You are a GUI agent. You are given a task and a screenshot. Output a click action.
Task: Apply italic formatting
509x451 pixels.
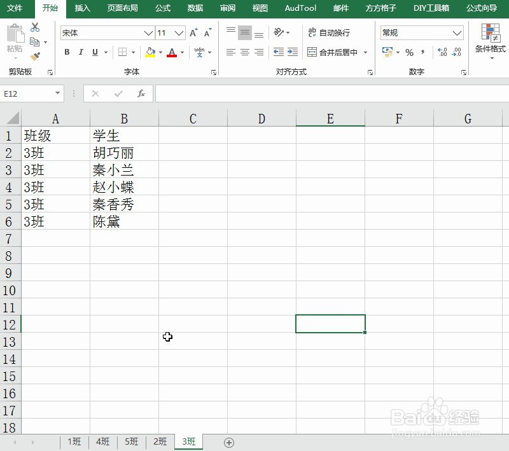click(81, 52)
